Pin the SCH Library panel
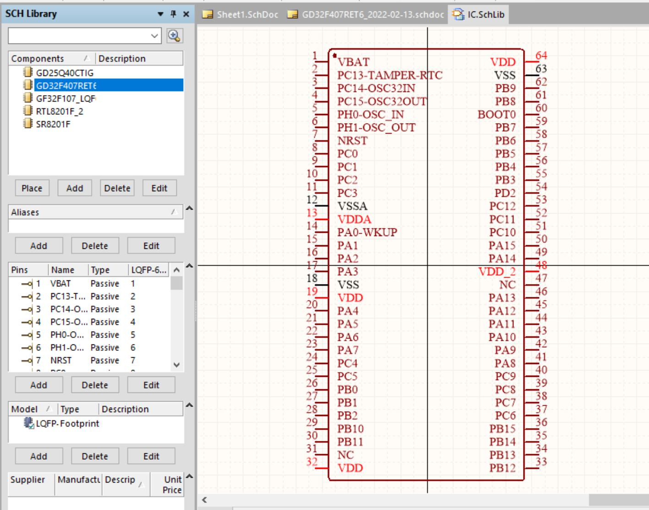 point(173,14)
